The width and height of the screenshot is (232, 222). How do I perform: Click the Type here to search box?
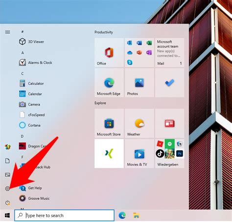(x=64, y=216)
